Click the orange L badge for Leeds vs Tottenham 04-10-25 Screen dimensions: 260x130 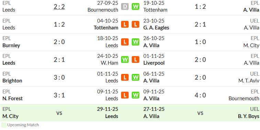[x=125, y=24]
